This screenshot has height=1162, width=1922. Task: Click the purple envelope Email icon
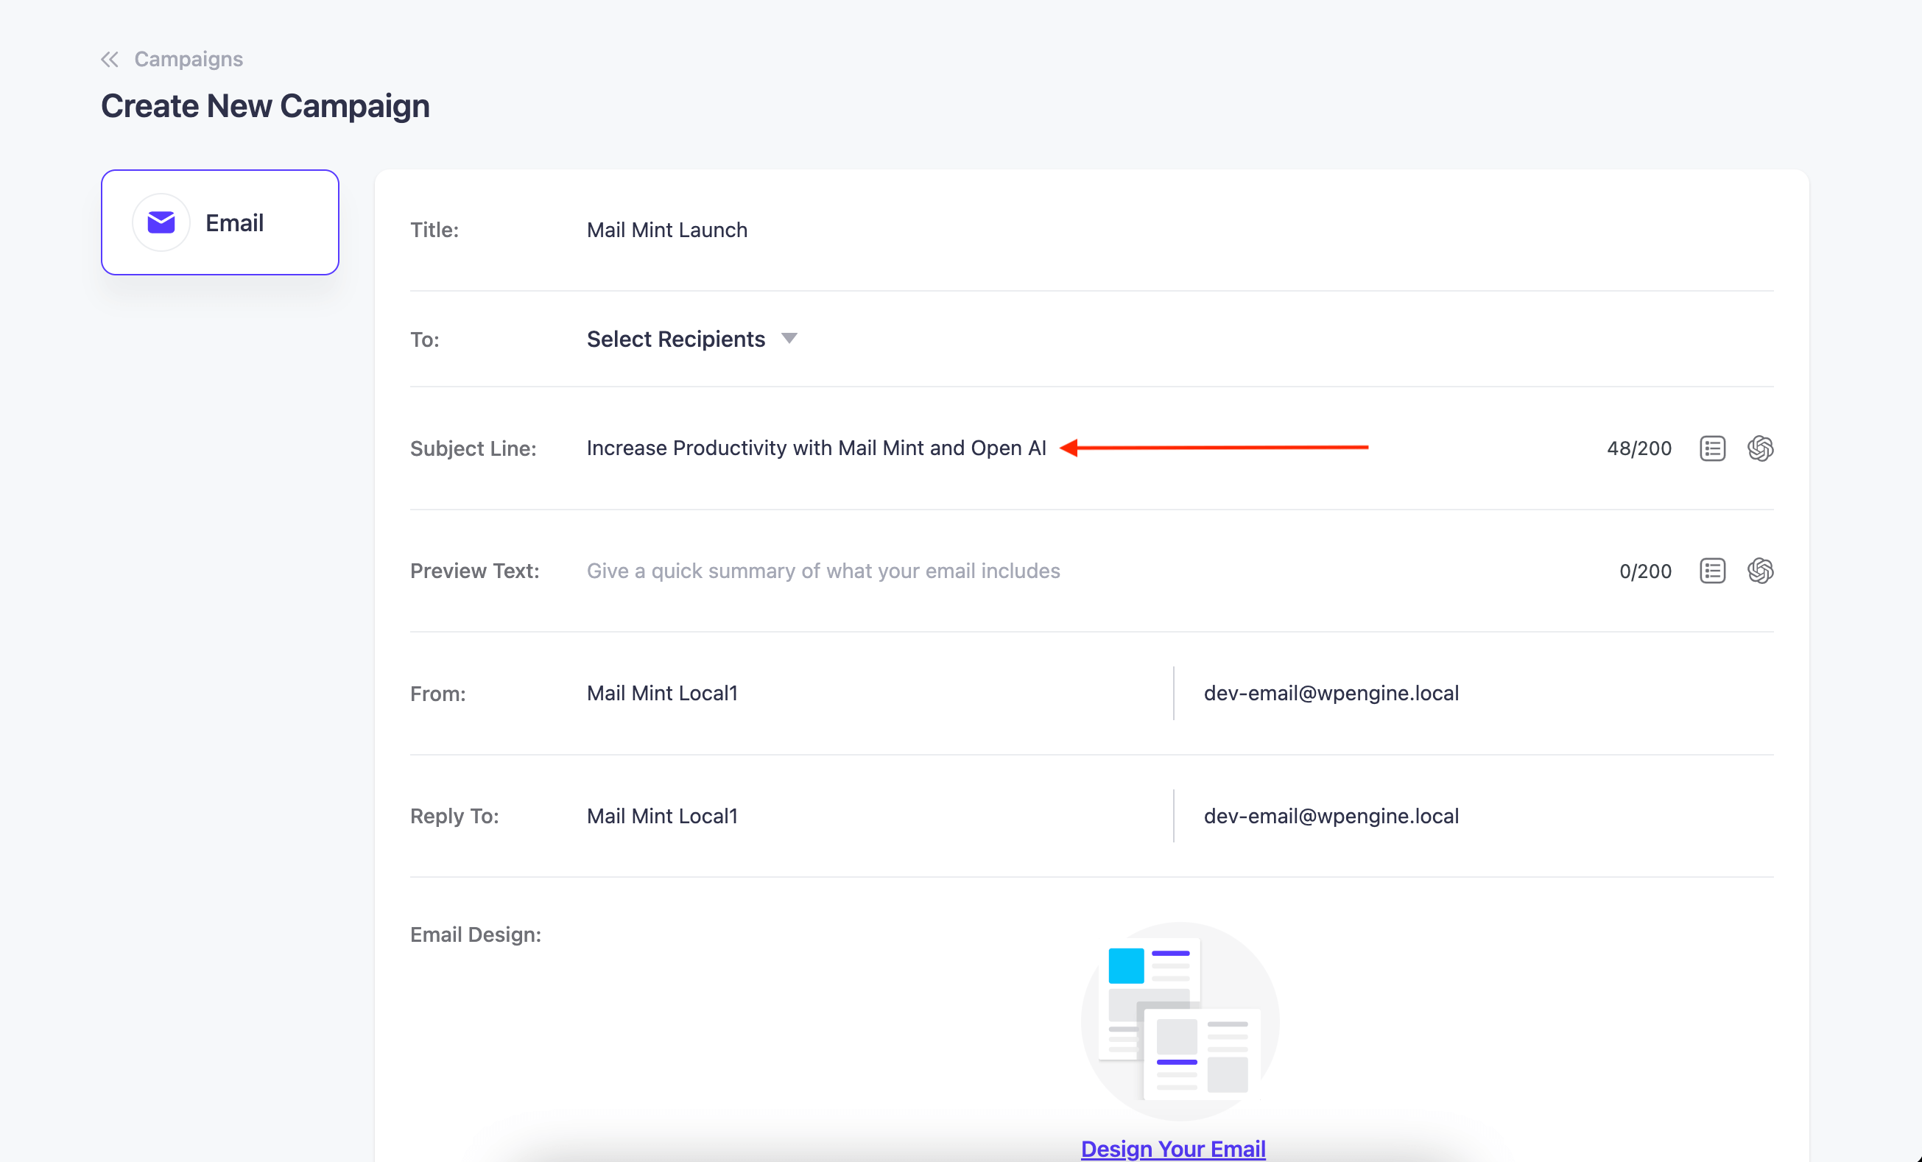point(161,222)
